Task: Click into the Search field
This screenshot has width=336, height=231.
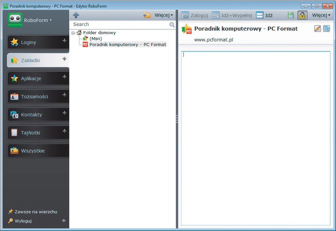Action: (x=120, y=24)
